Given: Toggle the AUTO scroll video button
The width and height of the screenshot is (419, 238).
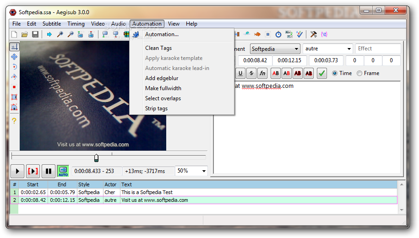Looking at the screenshot, I should [x=63, y=171].
